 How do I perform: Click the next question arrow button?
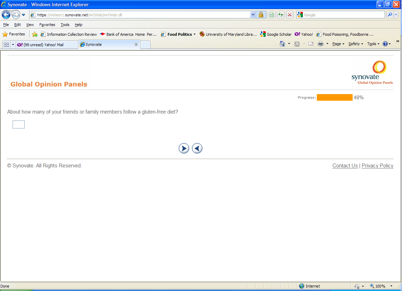click(x=184, y=148)
